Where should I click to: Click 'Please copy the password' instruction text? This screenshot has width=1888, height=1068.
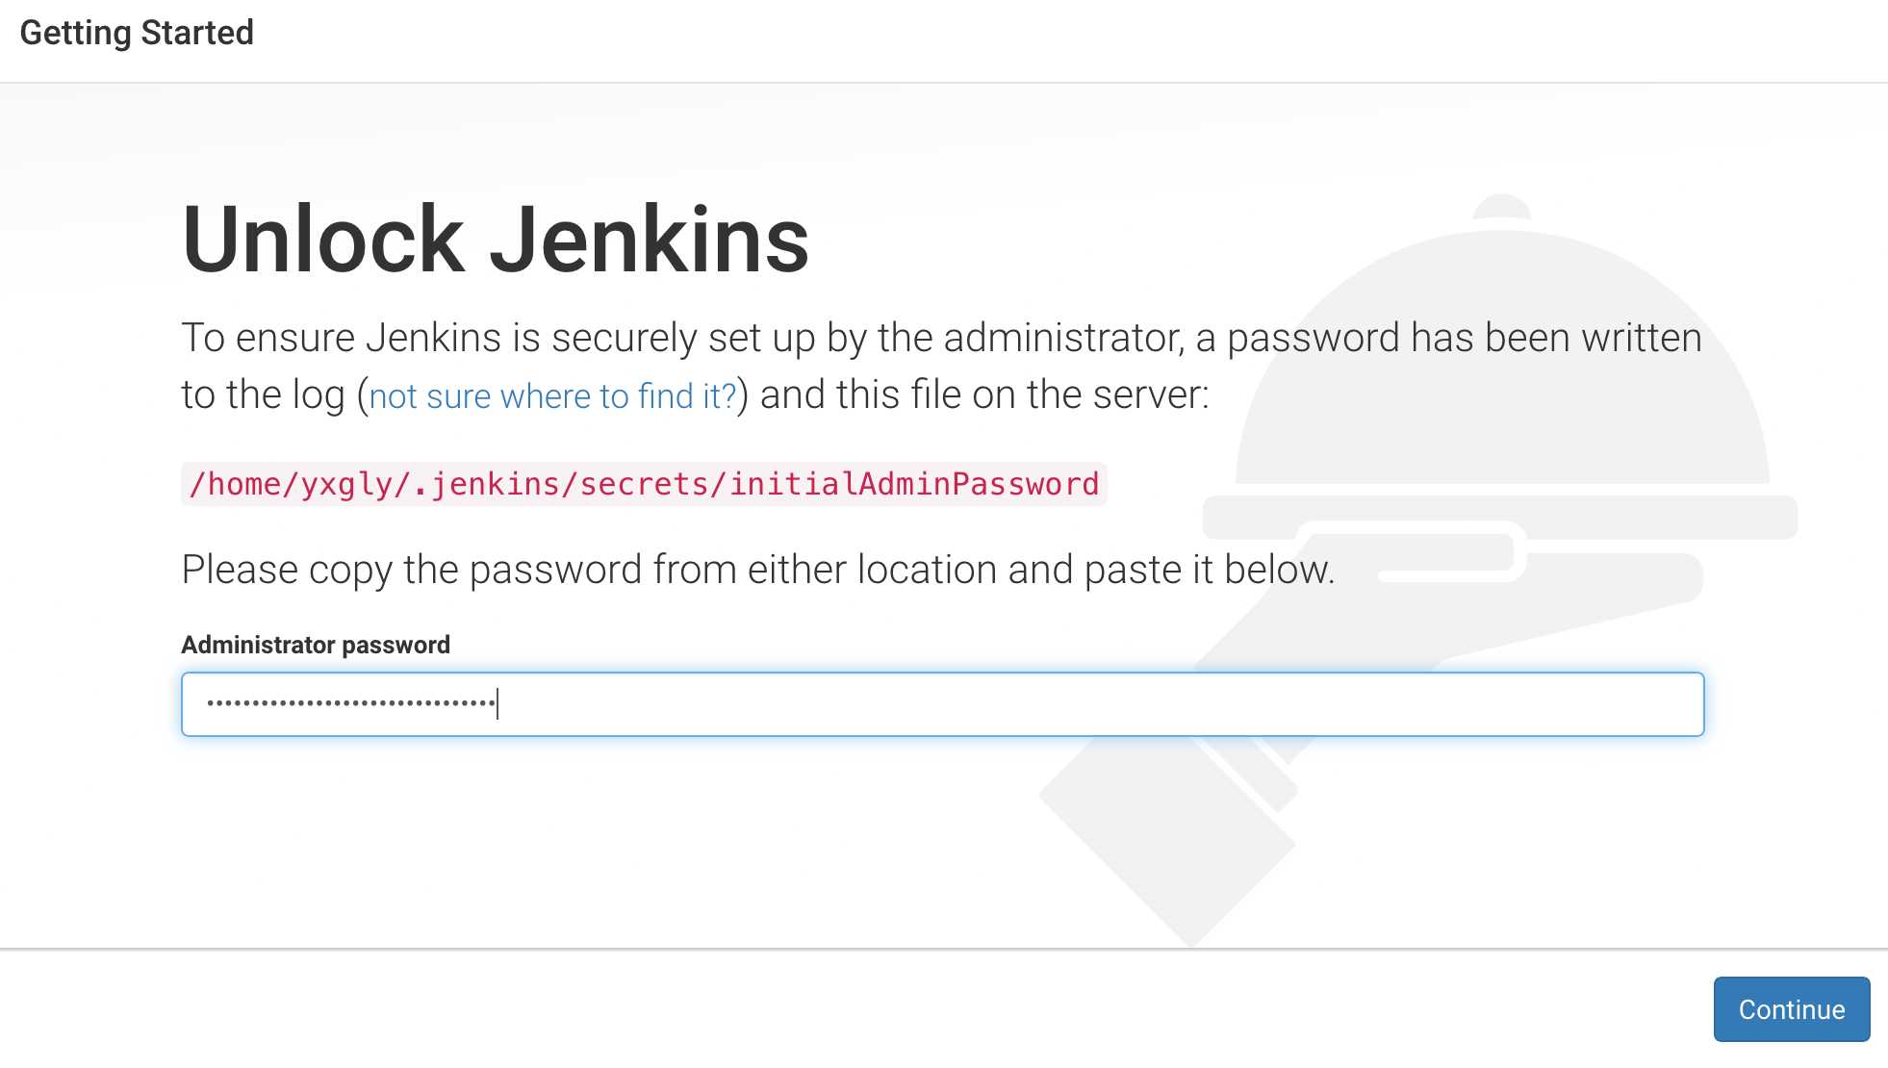click(x=757, y=570)
